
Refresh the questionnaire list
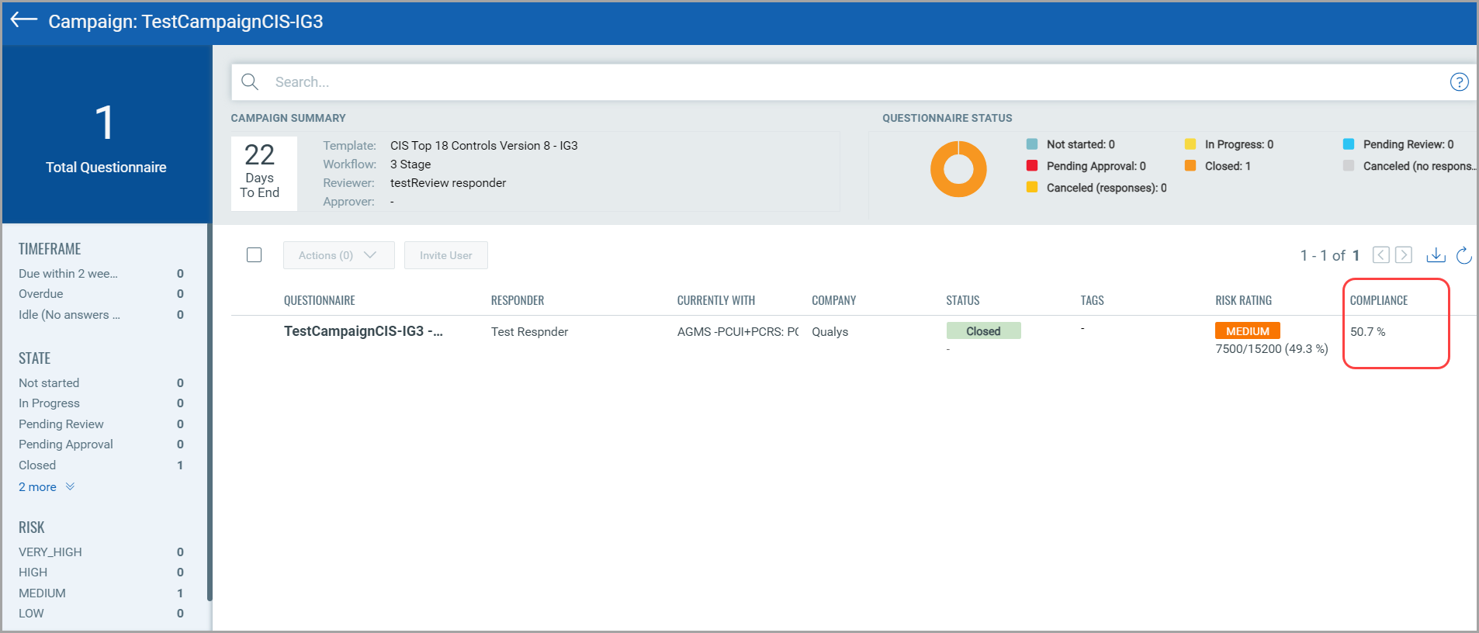pyautogui.click(x=1463, y=254)
